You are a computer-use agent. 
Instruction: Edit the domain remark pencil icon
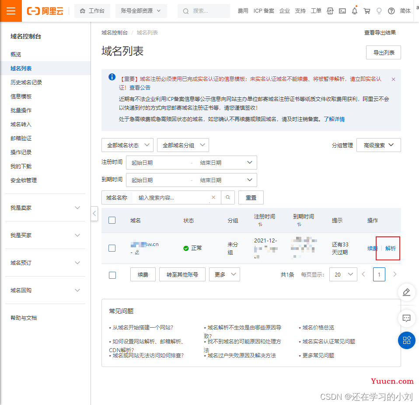[x=137, y=252]
